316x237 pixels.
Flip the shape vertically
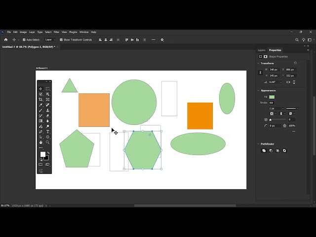[x=294, y=82]
